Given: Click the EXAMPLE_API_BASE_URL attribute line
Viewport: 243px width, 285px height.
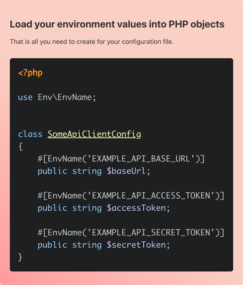Looking at the screenshot, I should click(121, 159).
